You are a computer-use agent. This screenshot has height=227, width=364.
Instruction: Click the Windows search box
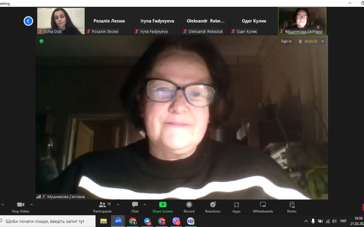(x=48, y=221)
